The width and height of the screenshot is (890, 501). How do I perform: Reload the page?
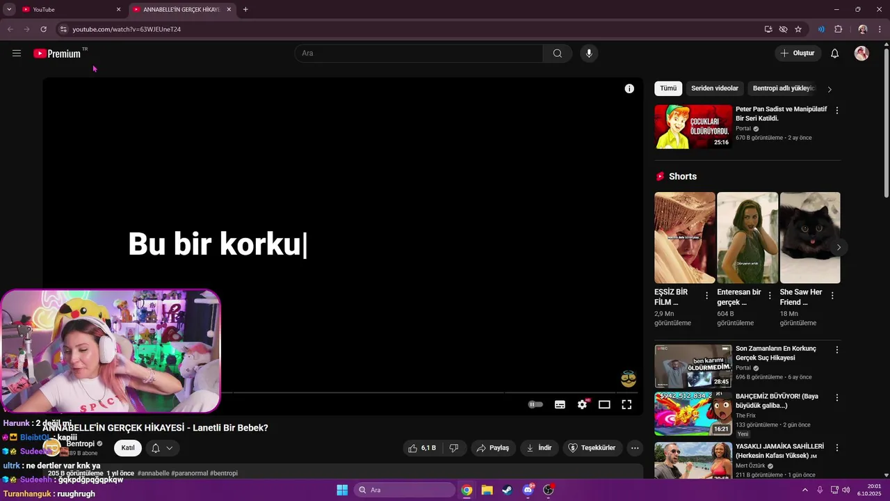(44, 29)
